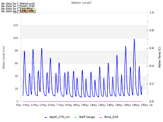The height and width of the screenshot is (122, 163).
Task: Click the Water Level chart title
Action: (x=81, y=3)
